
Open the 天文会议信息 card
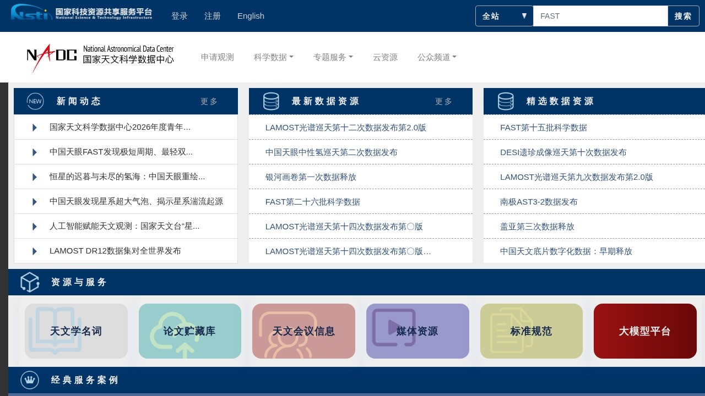click(x=303, y=331)
